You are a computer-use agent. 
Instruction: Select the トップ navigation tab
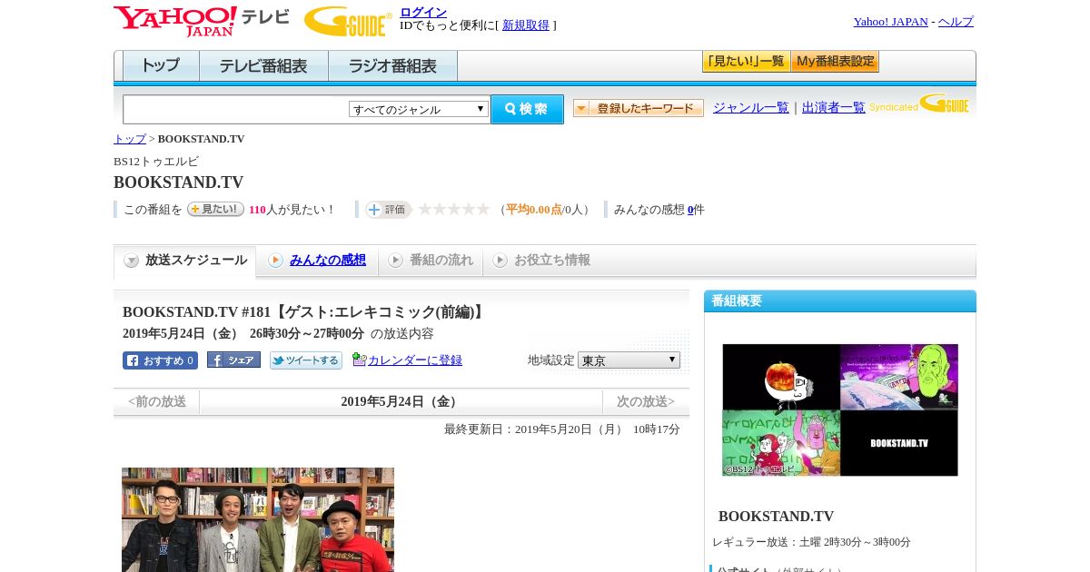[161, 66]
